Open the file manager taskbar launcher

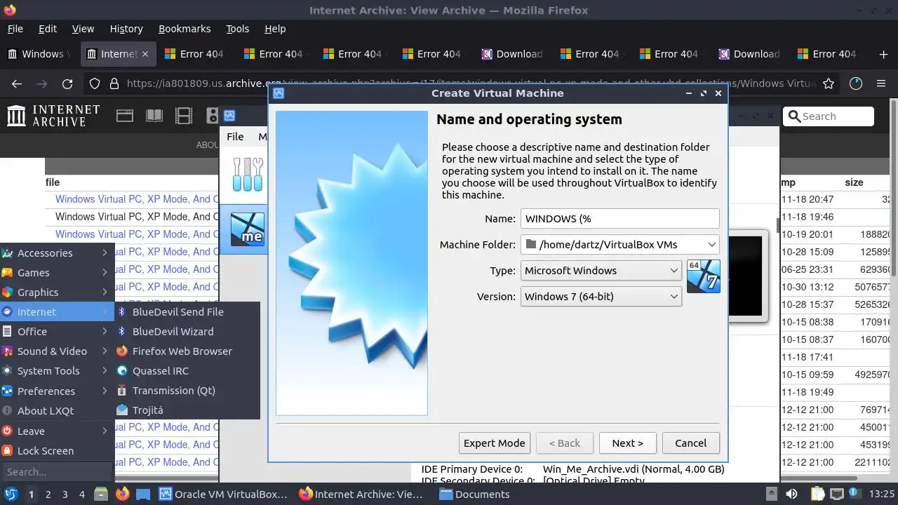click(x=102, y=494)
